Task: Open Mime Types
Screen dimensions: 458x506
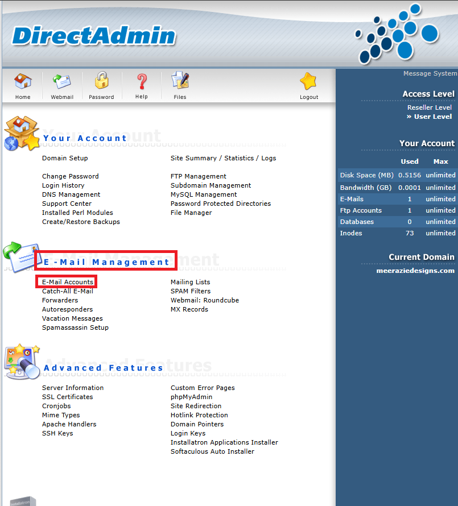Action: coord(61,415)
